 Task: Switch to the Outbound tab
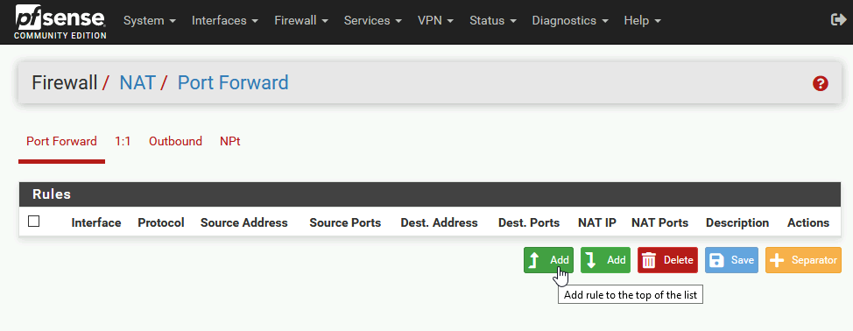click(175, 141)
